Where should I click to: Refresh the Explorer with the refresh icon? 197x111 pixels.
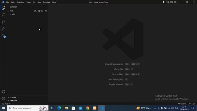pyautogui.click(x=42, y=11)
